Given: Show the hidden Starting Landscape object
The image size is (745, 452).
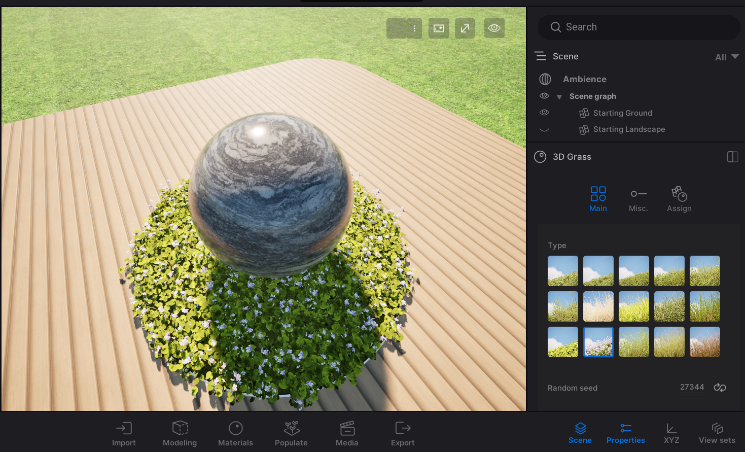Looking at the screenshot, I should 544,129.
